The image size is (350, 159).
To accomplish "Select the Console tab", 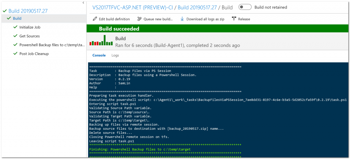I will [99, 55].
